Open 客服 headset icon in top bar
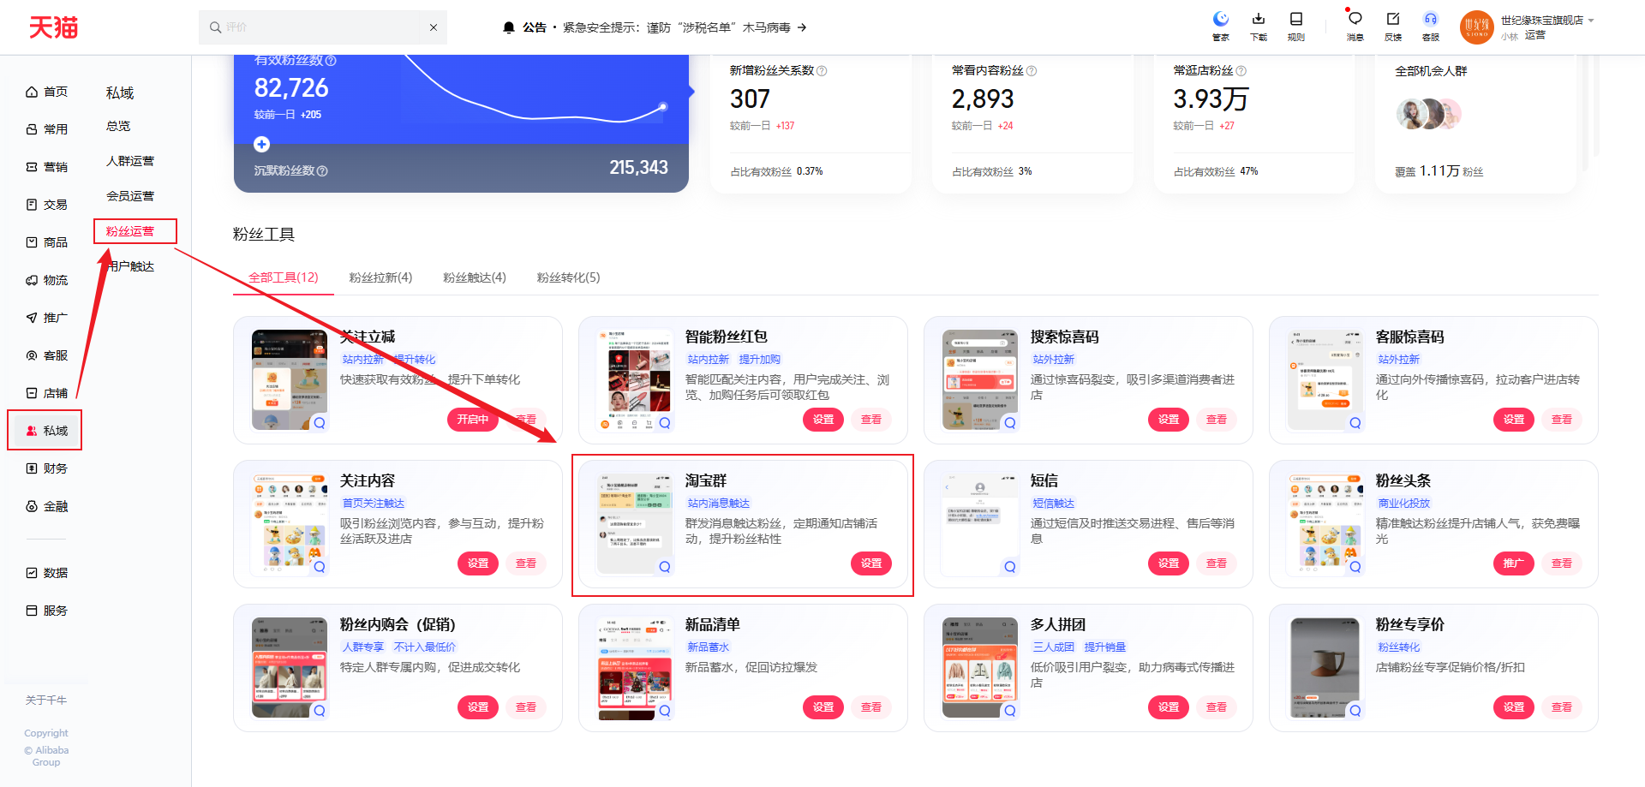1645x787 pixels. 1431,21
